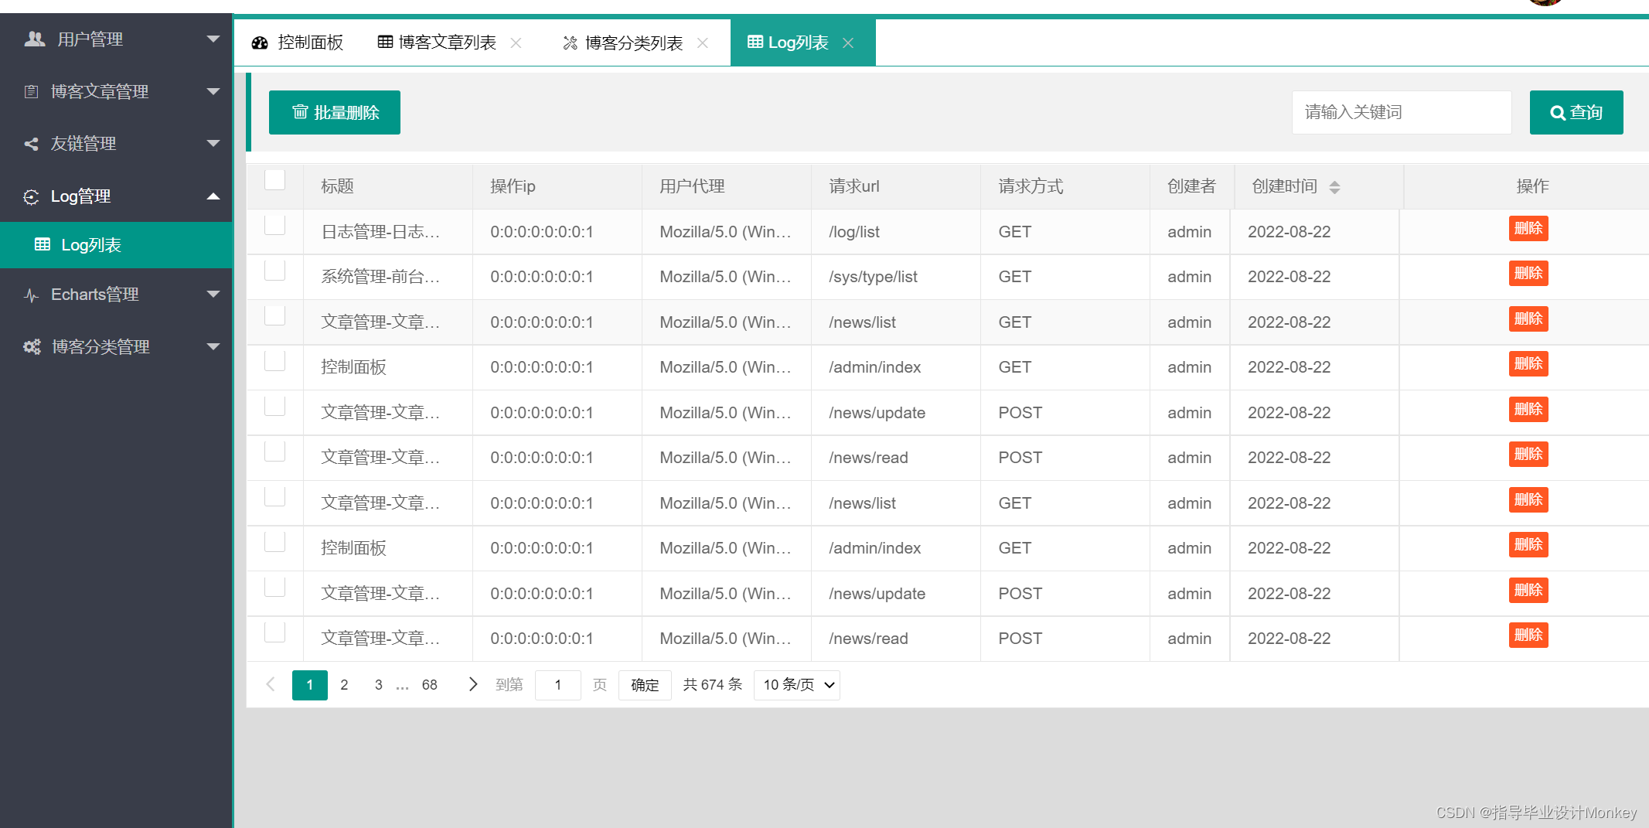Sort by 创建时间 using sort arrows
Image resolution: width=1649 pixels, height=828 pixels.
1334,187
